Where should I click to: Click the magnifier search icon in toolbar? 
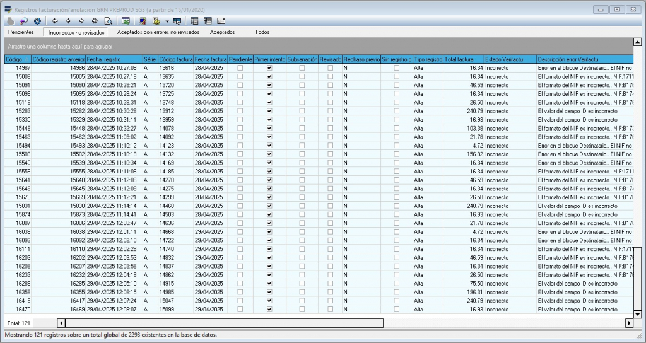tap(23, 21)
